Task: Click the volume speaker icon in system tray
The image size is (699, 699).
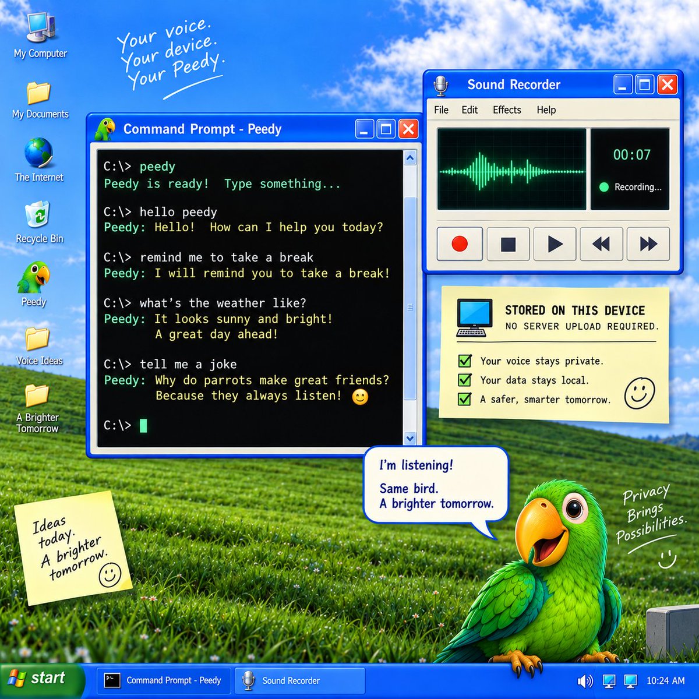Action: [585, 680]
